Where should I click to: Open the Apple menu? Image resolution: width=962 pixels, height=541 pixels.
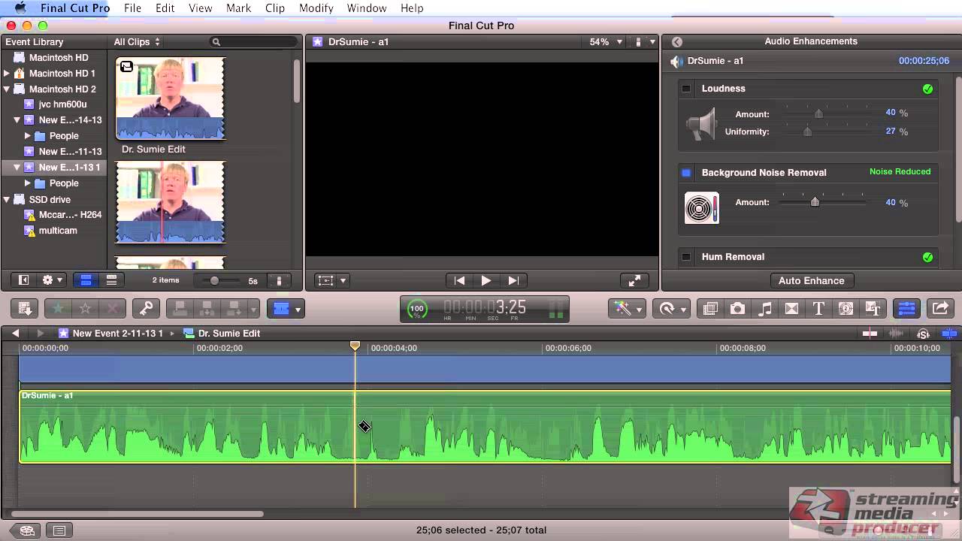[20, 8]
